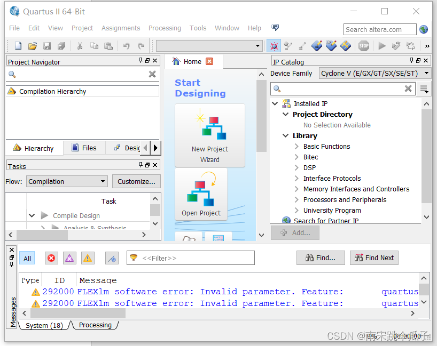Switch to the Processing messages tab
Viewport: 437px width, 346px height.
point(95,325)
